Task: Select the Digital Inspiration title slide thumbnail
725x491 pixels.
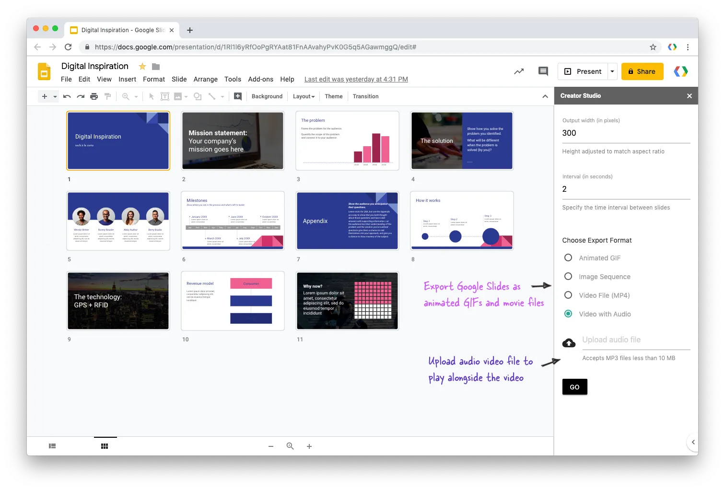Action: click(118, 140)
